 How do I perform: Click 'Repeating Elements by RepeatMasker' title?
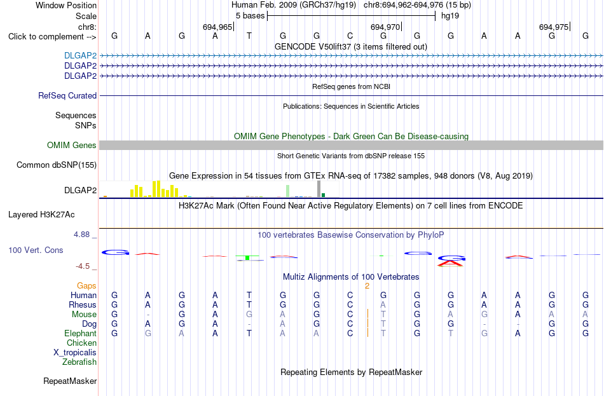click(351, 372)
